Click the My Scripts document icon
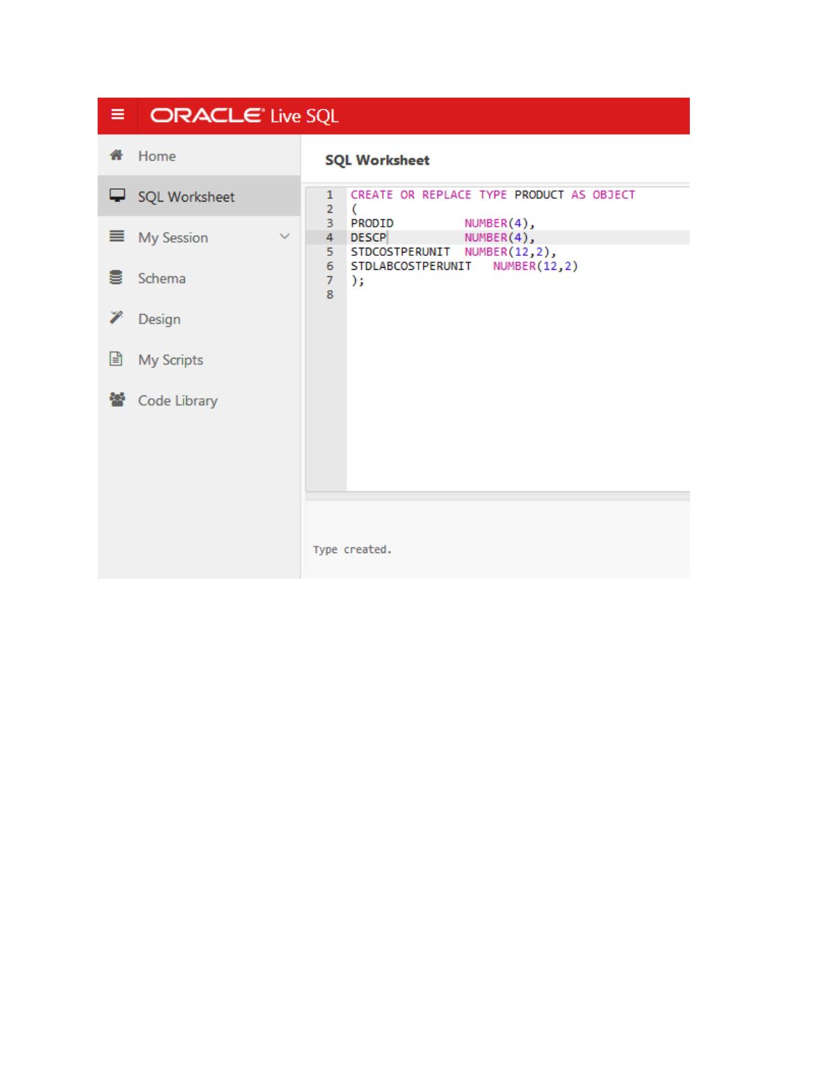Image resolution: width=830 pixels, height=1074 pixels. (x=116, y=359)
